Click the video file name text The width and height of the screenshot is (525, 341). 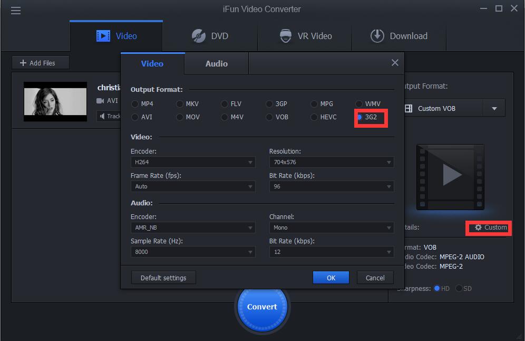(109, 88)
